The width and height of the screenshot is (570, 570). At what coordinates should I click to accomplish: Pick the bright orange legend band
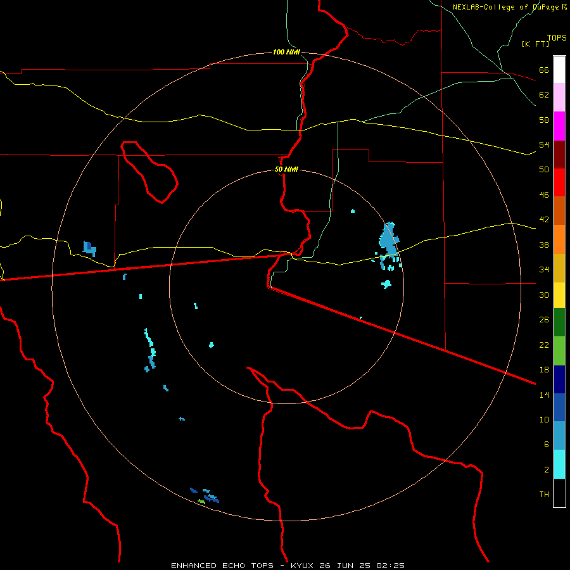(x=559, y=239)
